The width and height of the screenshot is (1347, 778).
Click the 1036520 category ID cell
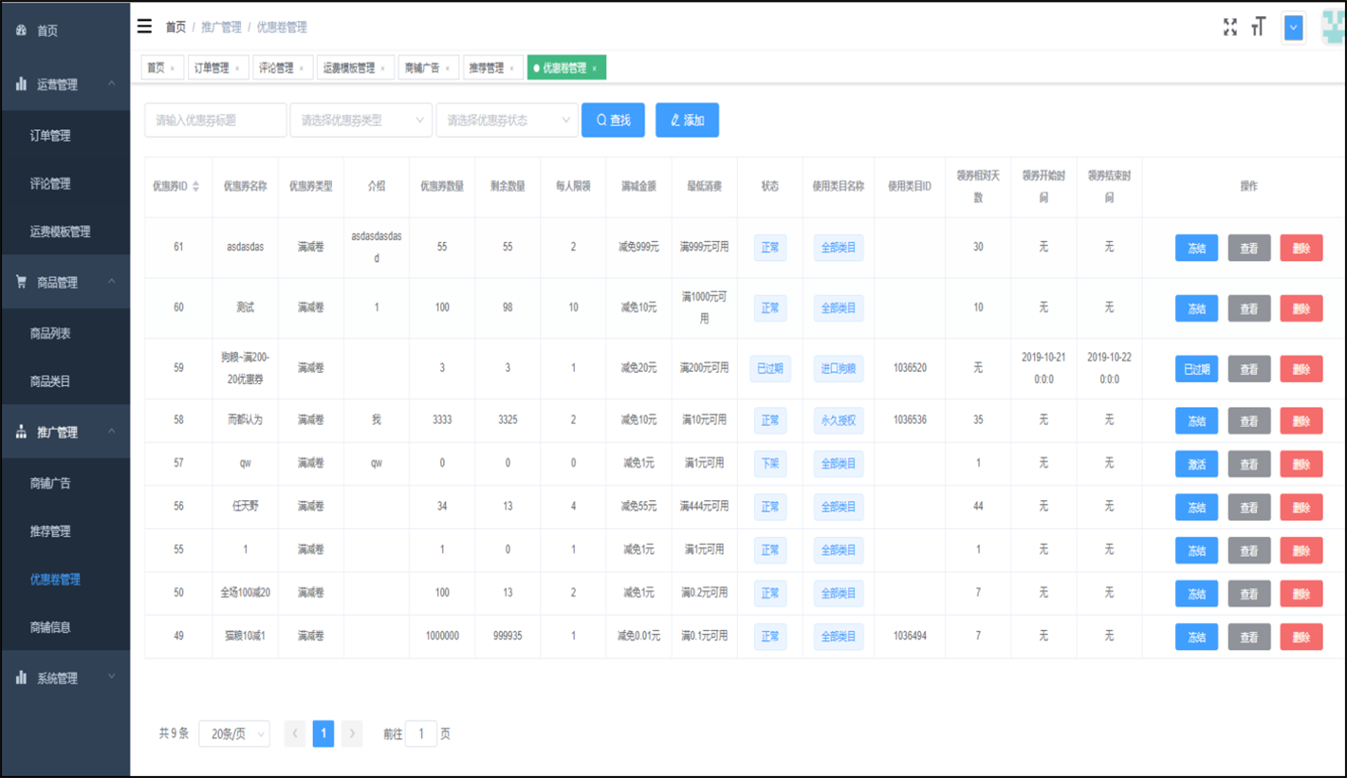(910, 368)
